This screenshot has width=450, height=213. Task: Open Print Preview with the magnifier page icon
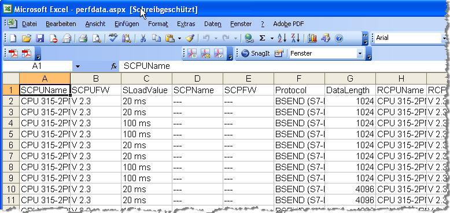point(97,38)
